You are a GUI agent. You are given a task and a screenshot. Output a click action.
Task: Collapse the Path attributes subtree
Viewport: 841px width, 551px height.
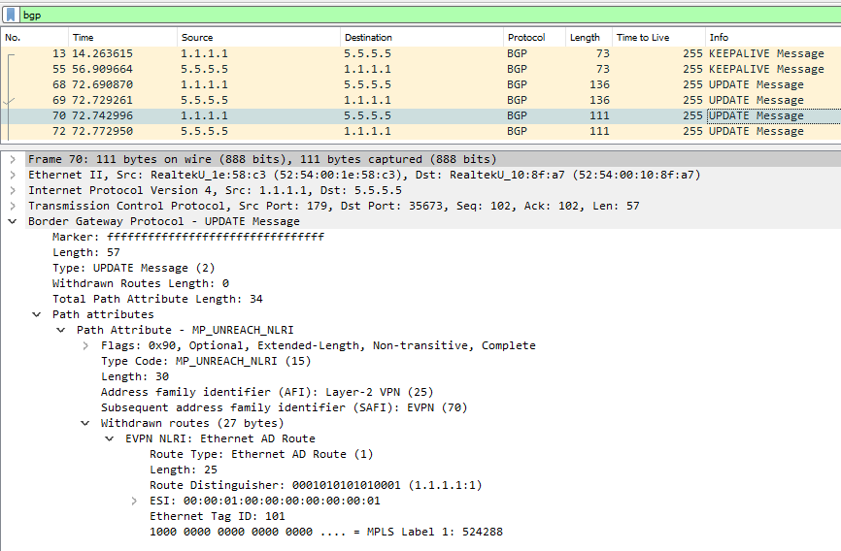point(36,314)
